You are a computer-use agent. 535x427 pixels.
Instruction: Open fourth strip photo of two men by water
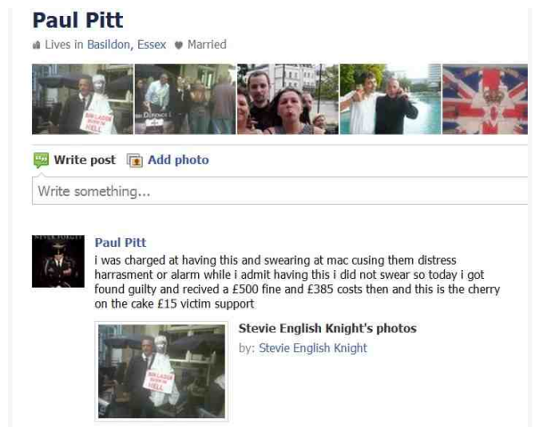coord(391,99)
